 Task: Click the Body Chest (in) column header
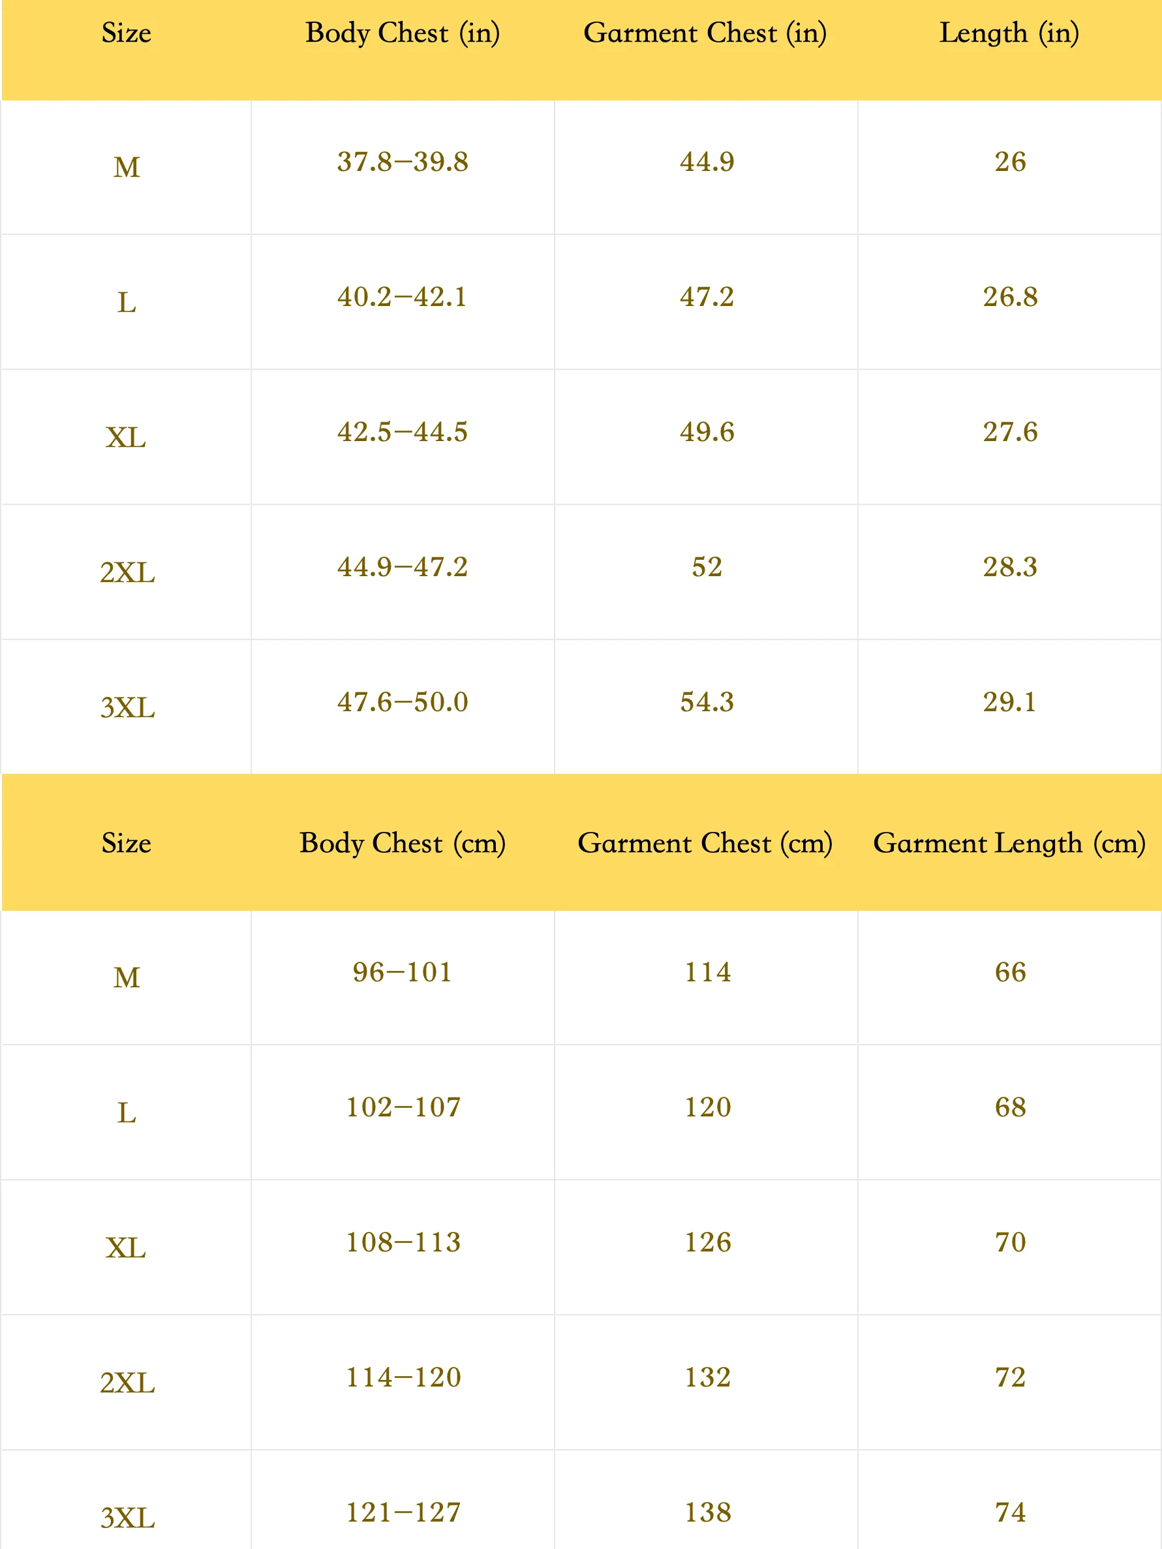[402, 33]
